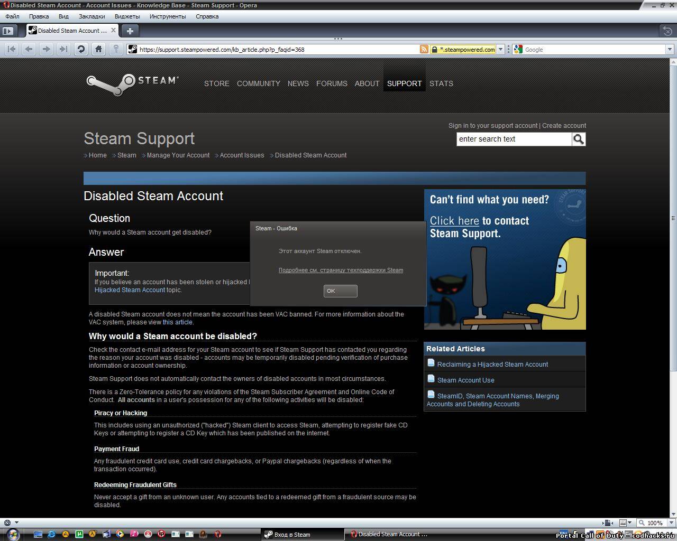
Task: Switch to the Вход в Steam taskbar window
Action: point(303,535)
